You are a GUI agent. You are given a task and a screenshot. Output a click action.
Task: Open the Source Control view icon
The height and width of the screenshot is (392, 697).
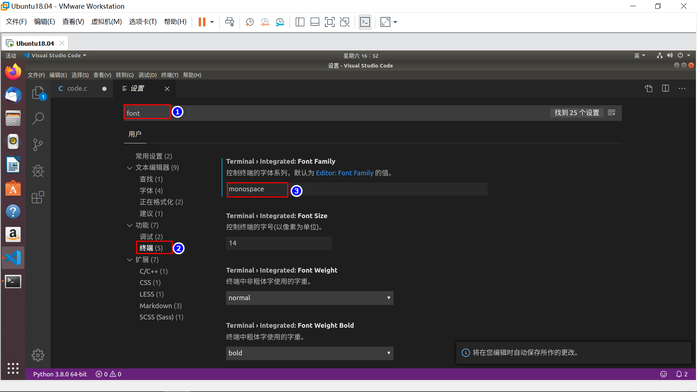click(x=38, y=144)
